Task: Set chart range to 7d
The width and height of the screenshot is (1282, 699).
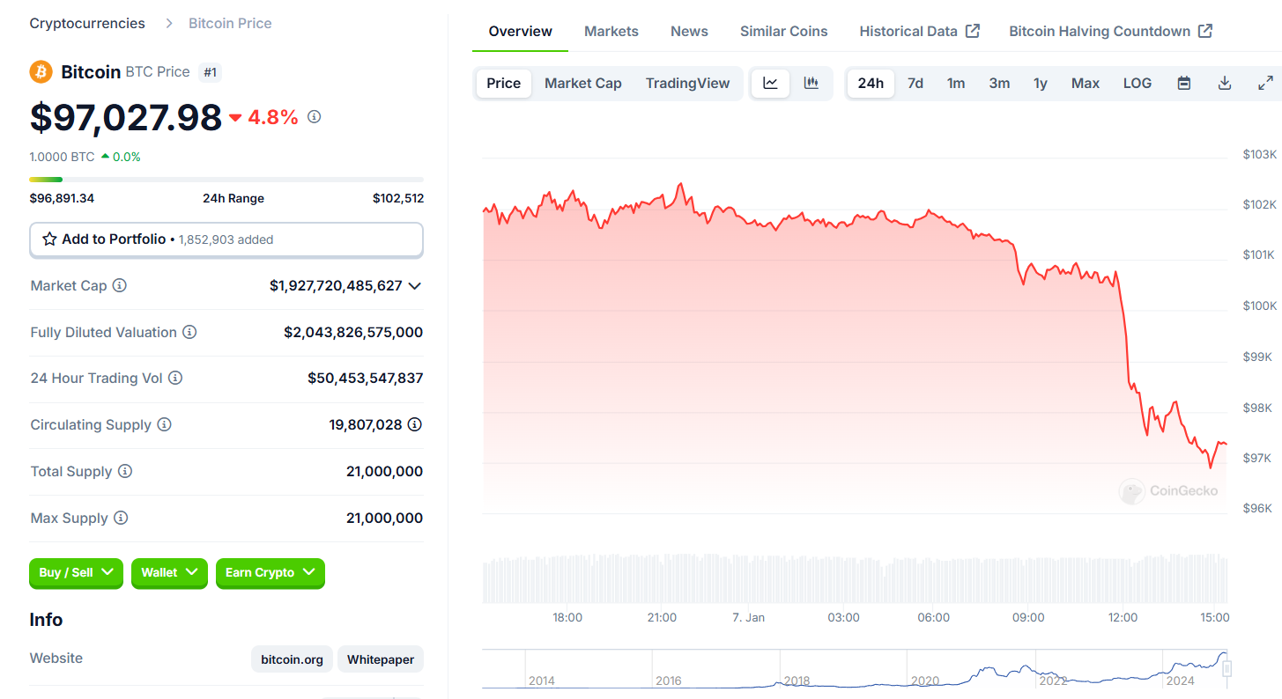Action: (915, 84)
